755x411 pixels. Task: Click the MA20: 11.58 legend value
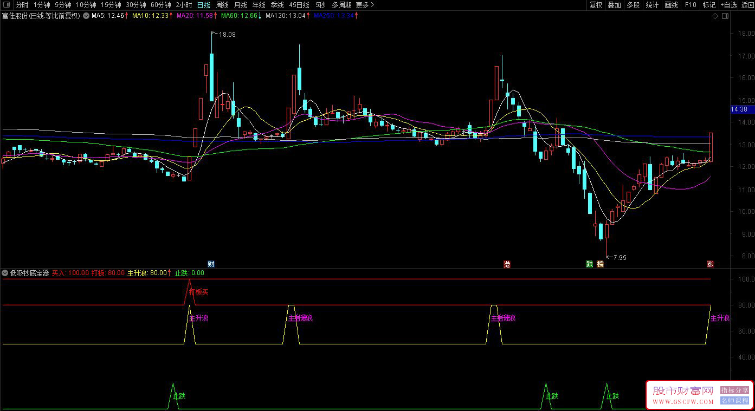click(x=195, y=16)
